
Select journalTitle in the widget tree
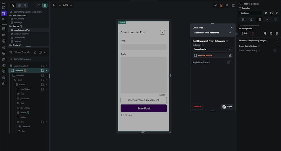click(25, 98)
